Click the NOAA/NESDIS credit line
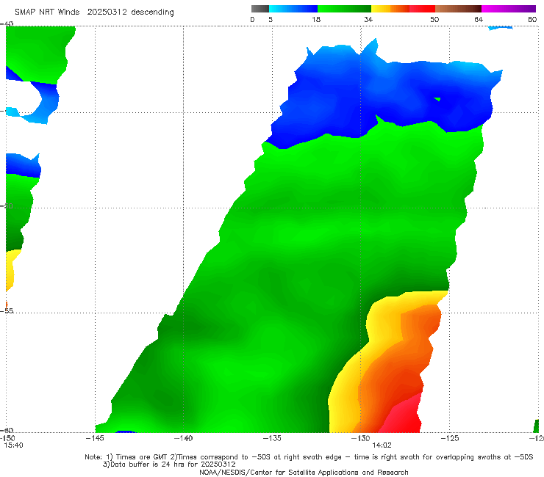 [304, 472]
